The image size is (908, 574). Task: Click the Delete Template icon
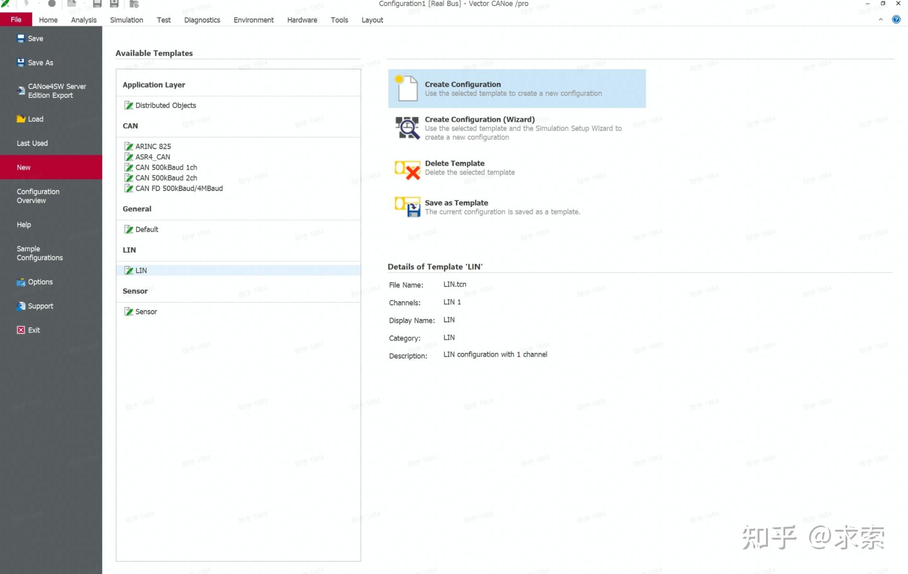[407, 169]
